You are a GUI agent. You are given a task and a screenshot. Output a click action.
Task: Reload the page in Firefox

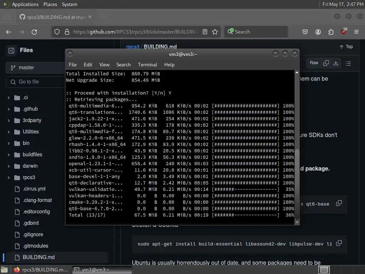[34, 32]
